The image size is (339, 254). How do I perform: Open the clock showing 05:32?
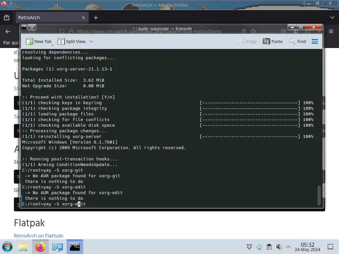pos(308,247)
